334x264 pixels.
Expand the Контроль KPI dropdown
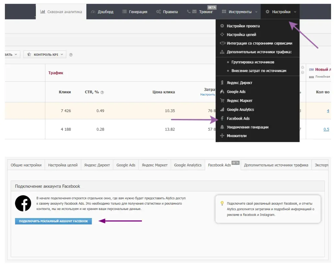point(45,54)
